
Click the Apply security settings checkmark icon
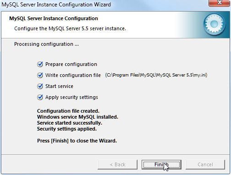pos(40,97)
